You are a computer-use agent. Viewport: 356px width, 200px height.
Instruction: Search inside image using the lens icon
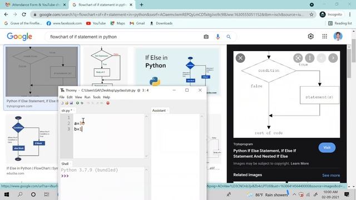[298, 58]
